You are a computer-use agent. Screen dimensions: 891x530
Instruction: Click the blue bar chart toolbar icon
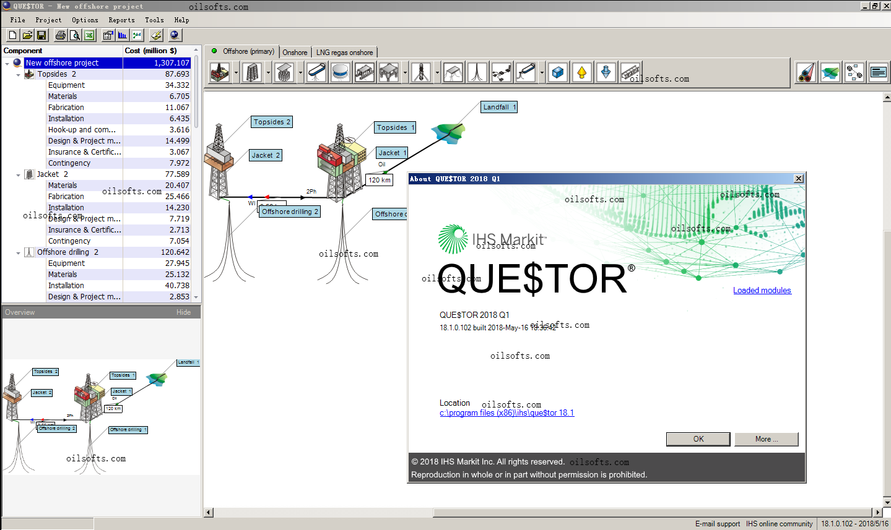tap(123, 35)
